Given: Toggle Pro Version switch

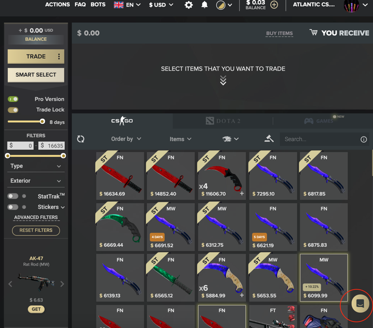Looking at the screenshot, I should pos(13,99).
